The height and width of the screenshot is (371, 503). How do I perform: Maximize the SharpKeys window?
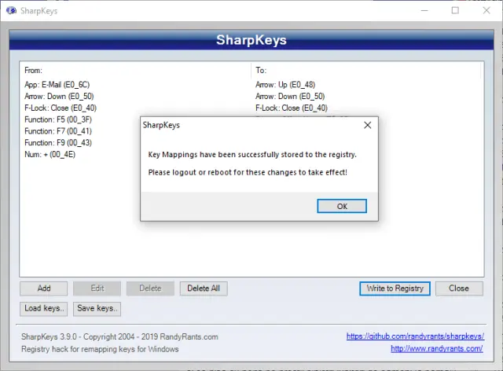pyautogui.click(x=455, y=11)
